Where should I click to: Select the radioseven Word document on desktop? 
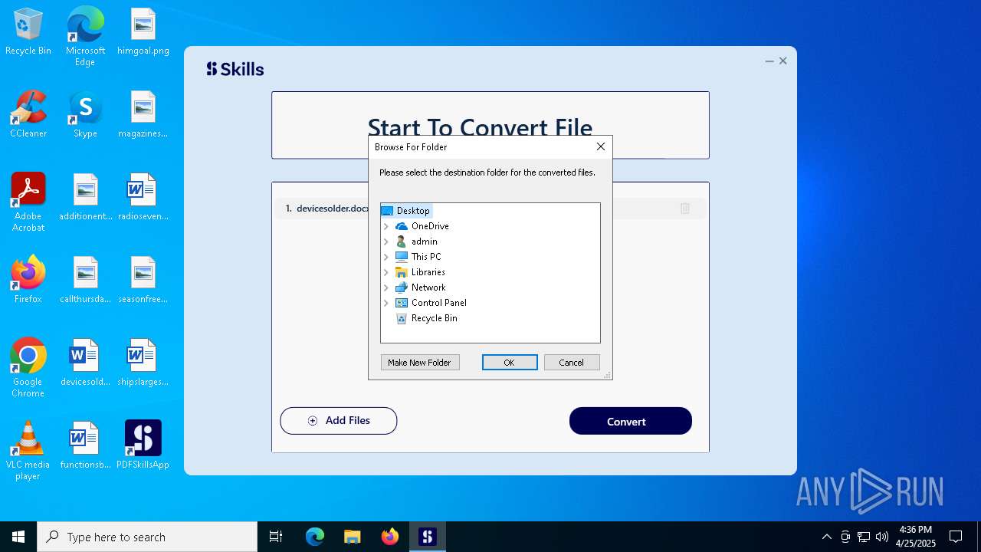pos(143,198)
